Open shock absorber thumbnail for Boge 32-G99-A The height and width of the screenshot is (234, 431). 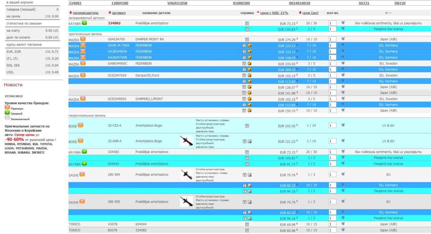coord(186,141)
